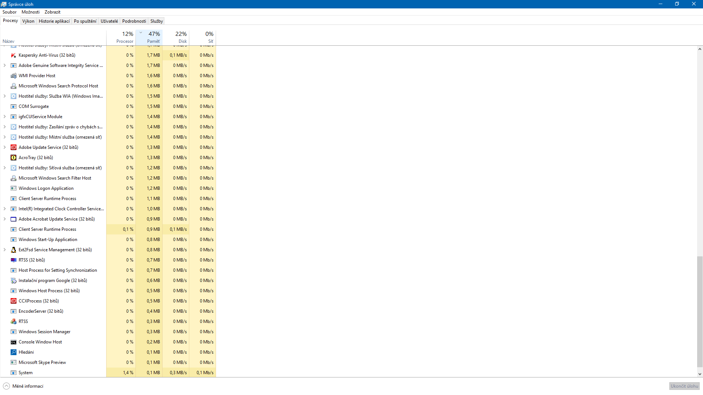The height and width of the screenshot is (395, 703).
Task: Click the Windows Logon Application icon
Action: 14,188
